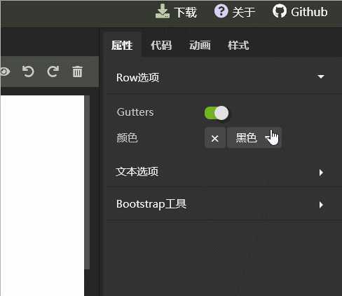Switch to the 代码 code tab
This screenshot has height=296, width=342.
(161, 45)
